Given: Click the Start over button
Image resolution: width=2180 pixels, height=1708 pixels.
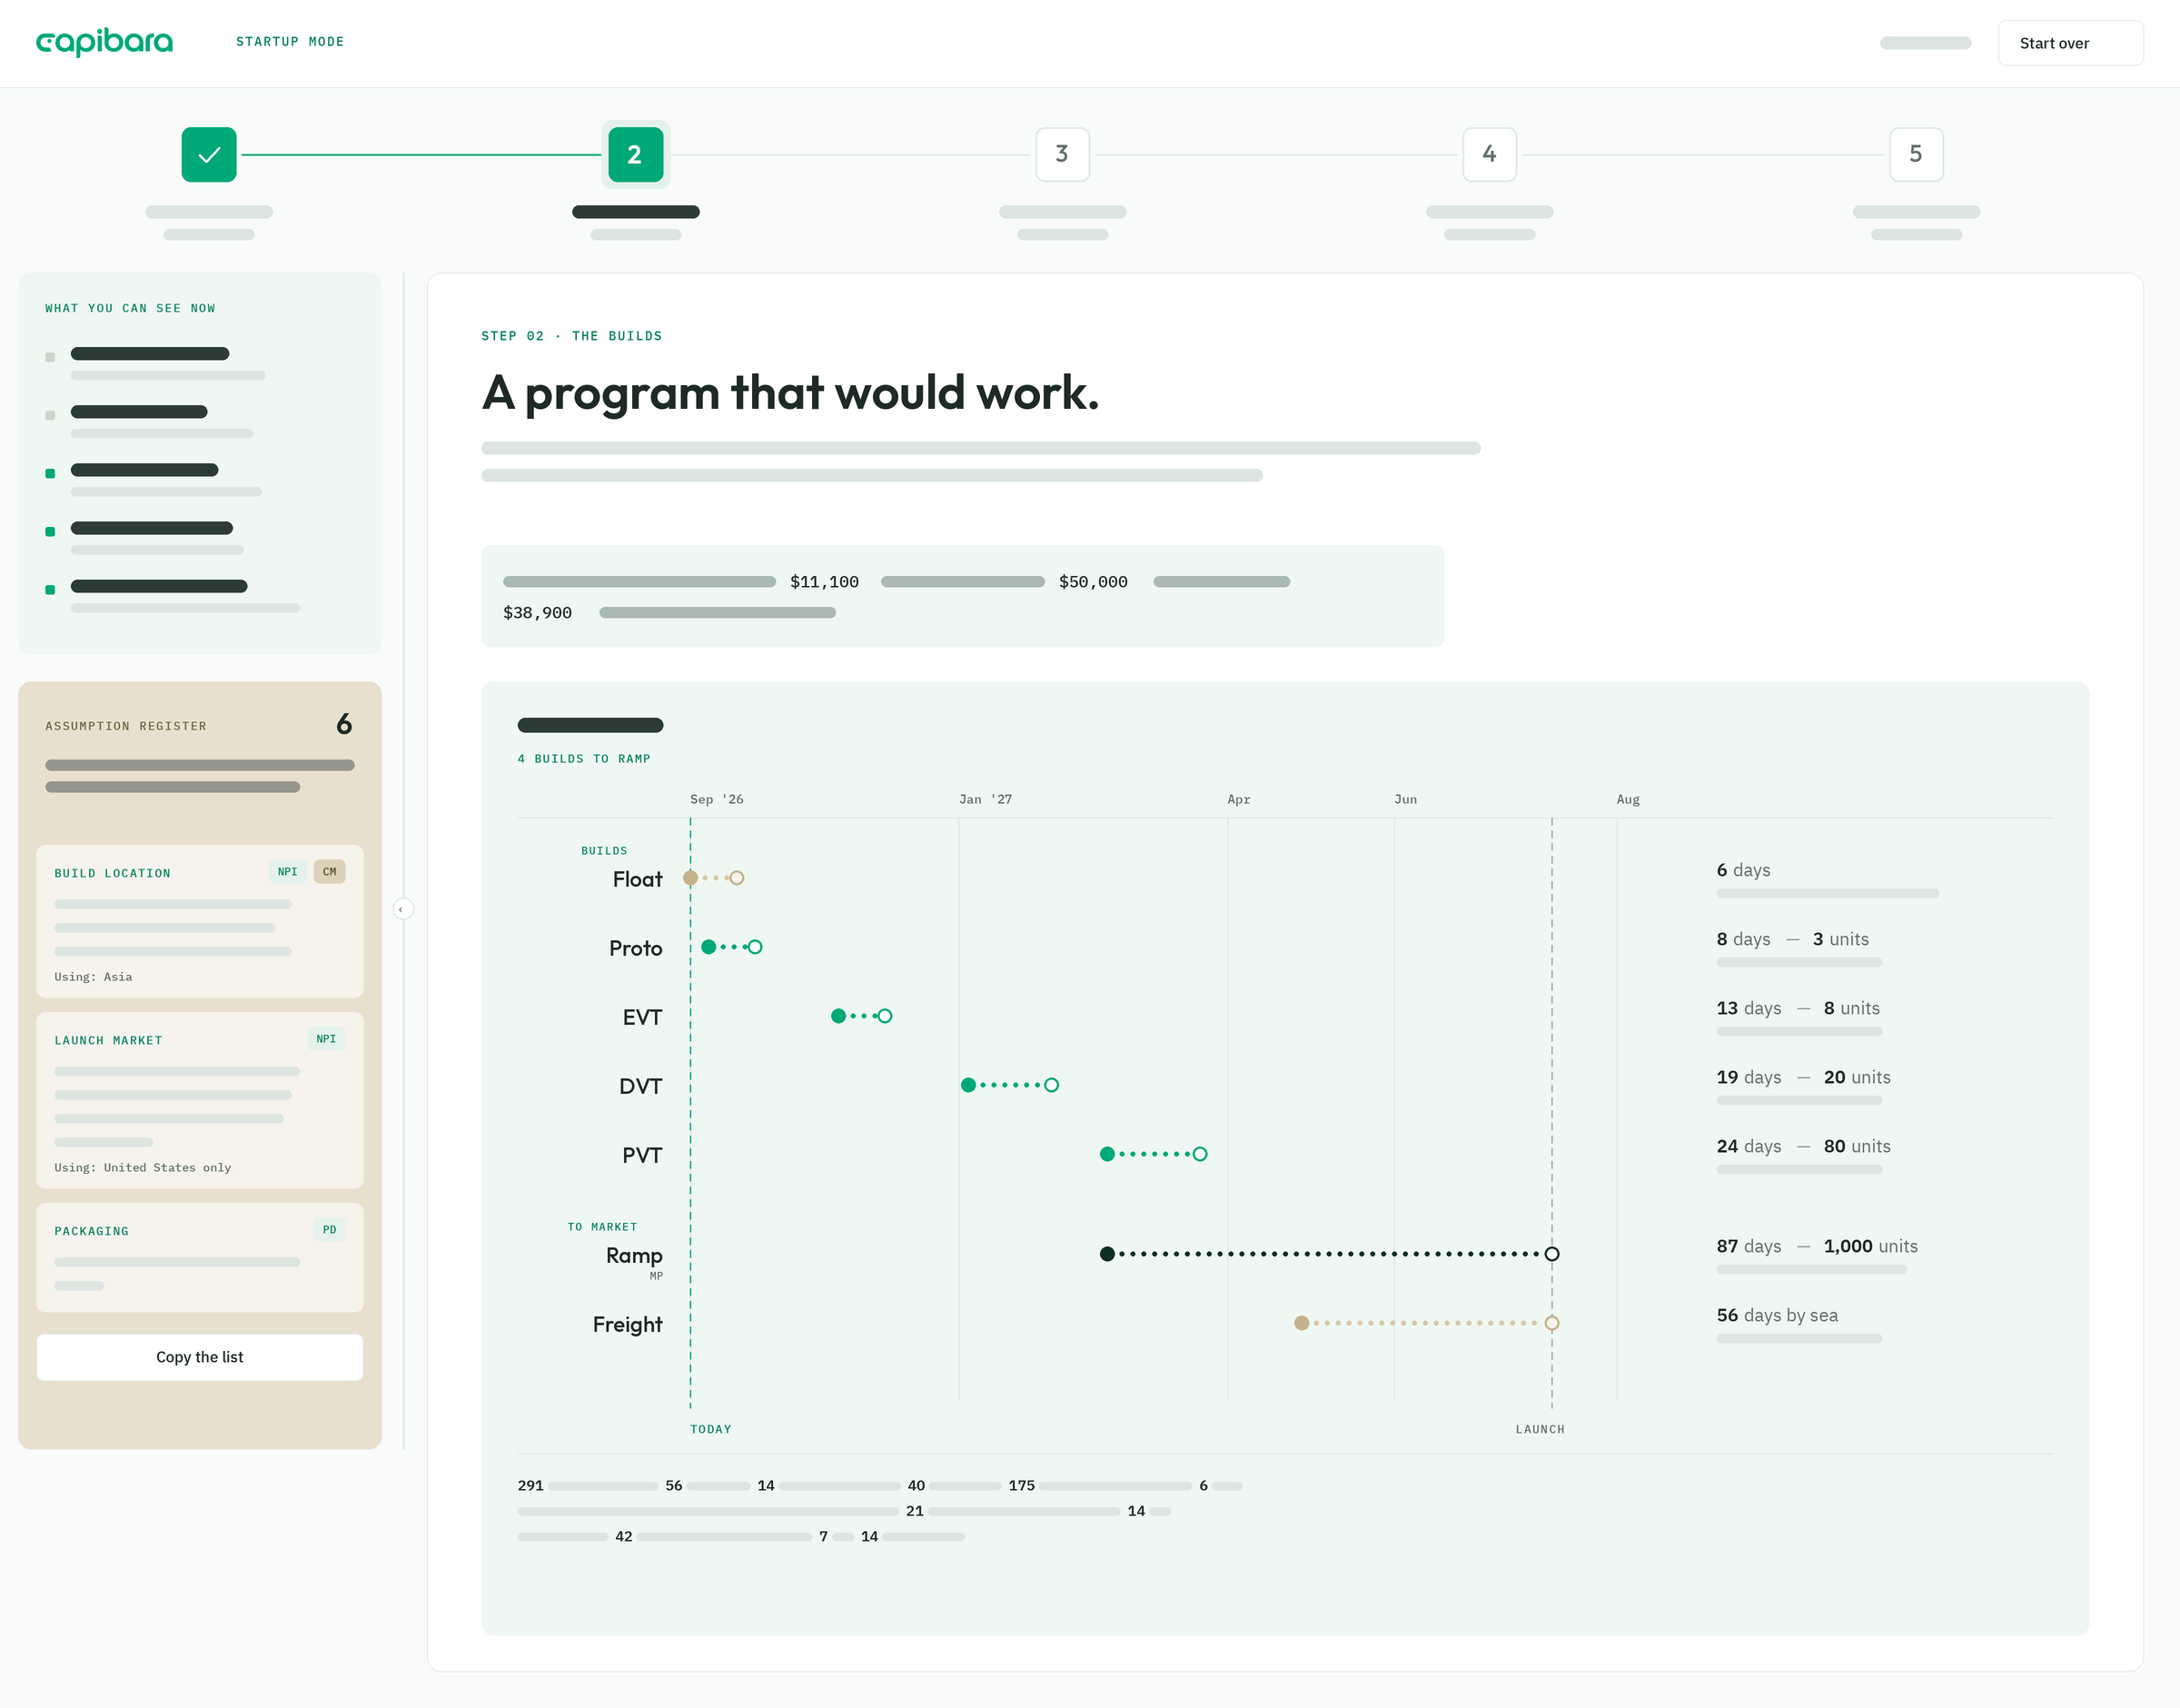Looking at the screenshot, I should (2070, 43).
